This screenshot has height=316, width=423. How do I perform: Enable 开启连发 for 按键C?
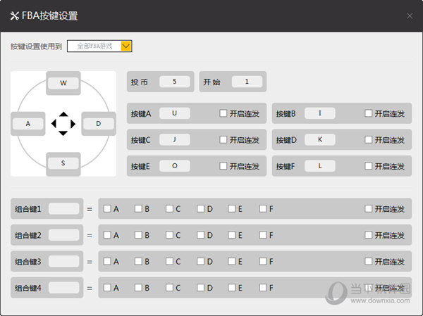click(223, 139)
